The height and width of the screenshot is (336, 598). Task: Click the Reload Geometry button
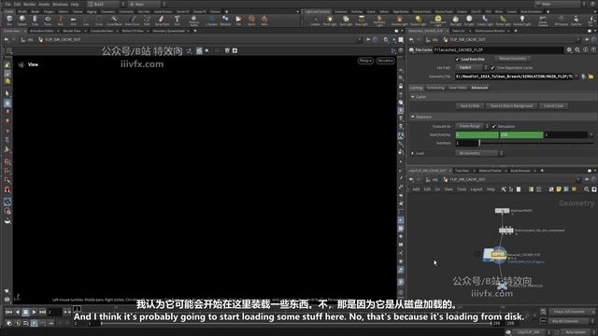point(513,59)
